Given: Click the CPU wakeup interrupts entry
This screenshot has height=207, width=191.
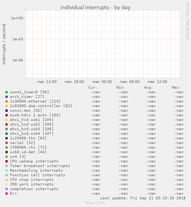Looking at the screenshot, I should [34, 161].
